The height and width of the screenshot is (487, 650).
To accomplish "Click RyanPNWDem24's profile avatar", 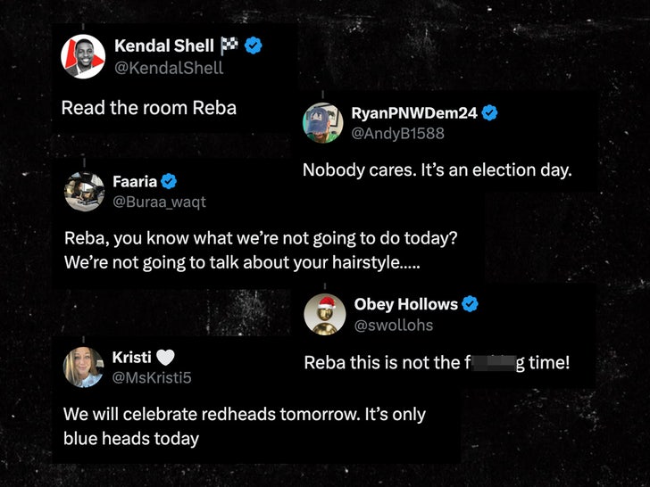I will (324, 123).
